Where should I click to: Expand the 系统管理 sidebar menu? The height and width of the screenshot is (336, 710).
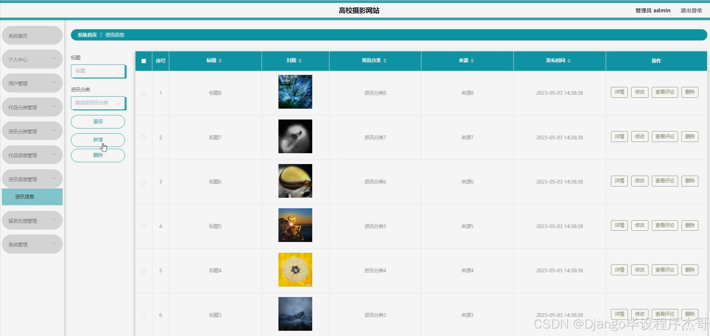(32, 244)
